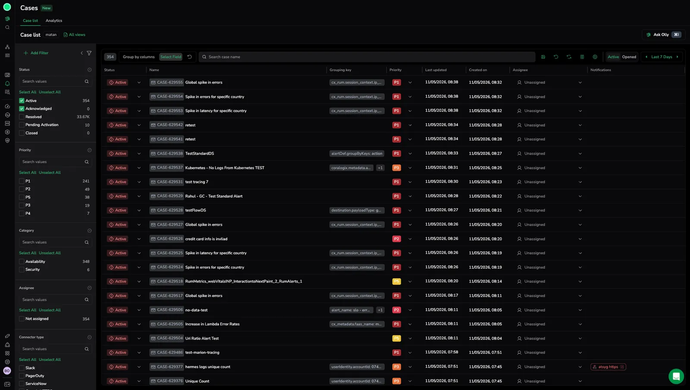Image resolution: width=690 pixels, height=390 pixels.
Task: Click the Priority filter Search values field
Action: pos(55,162)
